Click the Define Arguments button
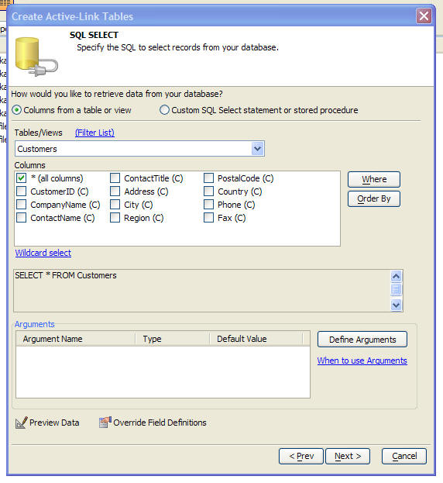 click(362, 340)
